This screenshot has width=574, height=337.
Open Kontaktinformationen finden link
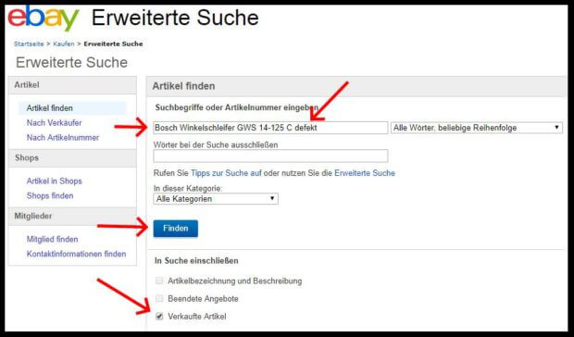click(76, 254)
